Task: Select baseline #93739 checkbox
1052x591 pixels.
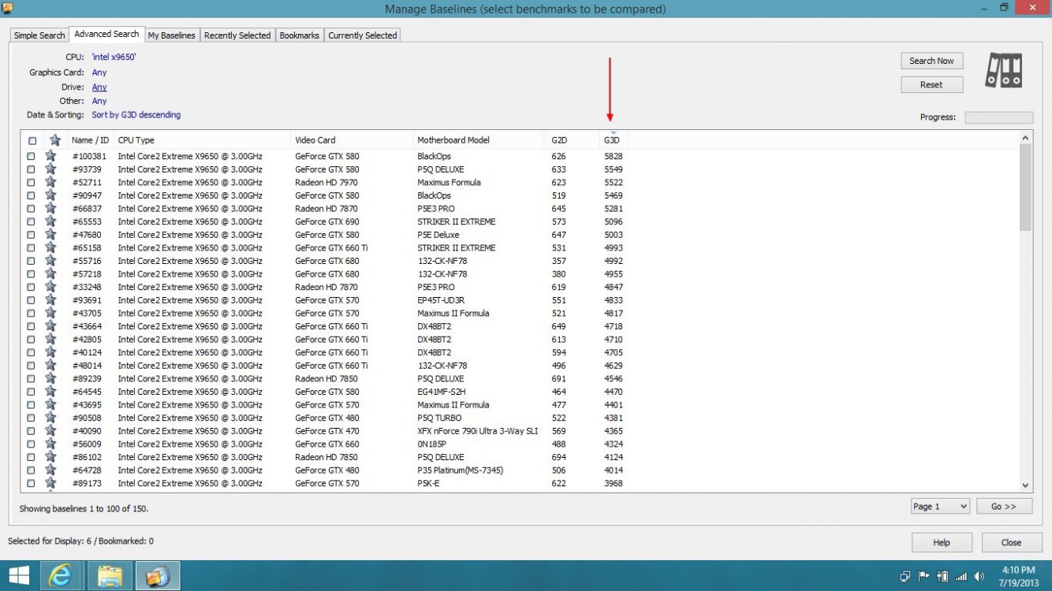Action: (x=32, y=169)
